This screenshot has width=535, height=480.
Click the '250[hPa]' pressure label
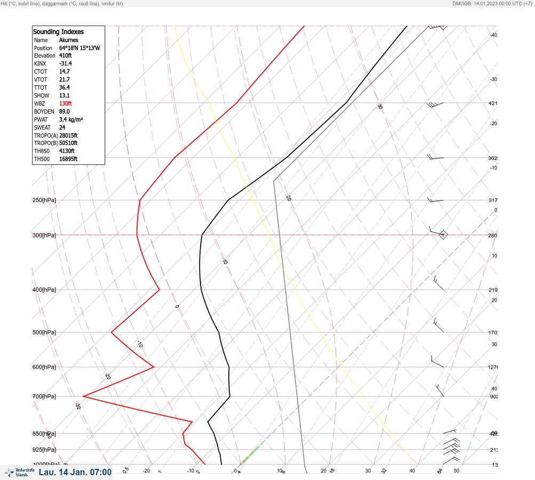click(x=44, y=200)
